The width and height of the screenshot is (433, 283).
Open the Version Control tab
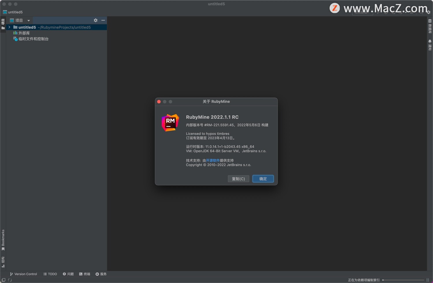23,274
